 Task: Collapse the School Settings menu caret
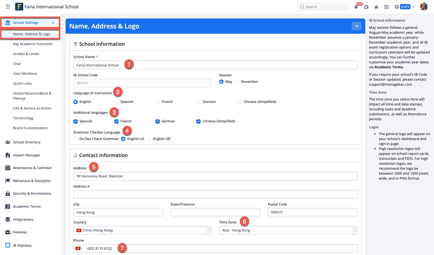53,23
